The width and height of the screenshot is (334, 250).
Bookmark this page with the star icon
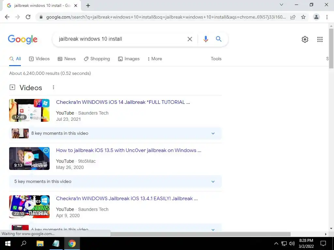(303, 17)
